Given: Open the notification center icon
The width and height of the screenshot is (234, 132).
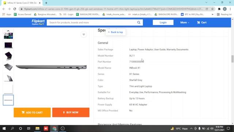Looking at the screenshot, I should click(x=228, y=128).
